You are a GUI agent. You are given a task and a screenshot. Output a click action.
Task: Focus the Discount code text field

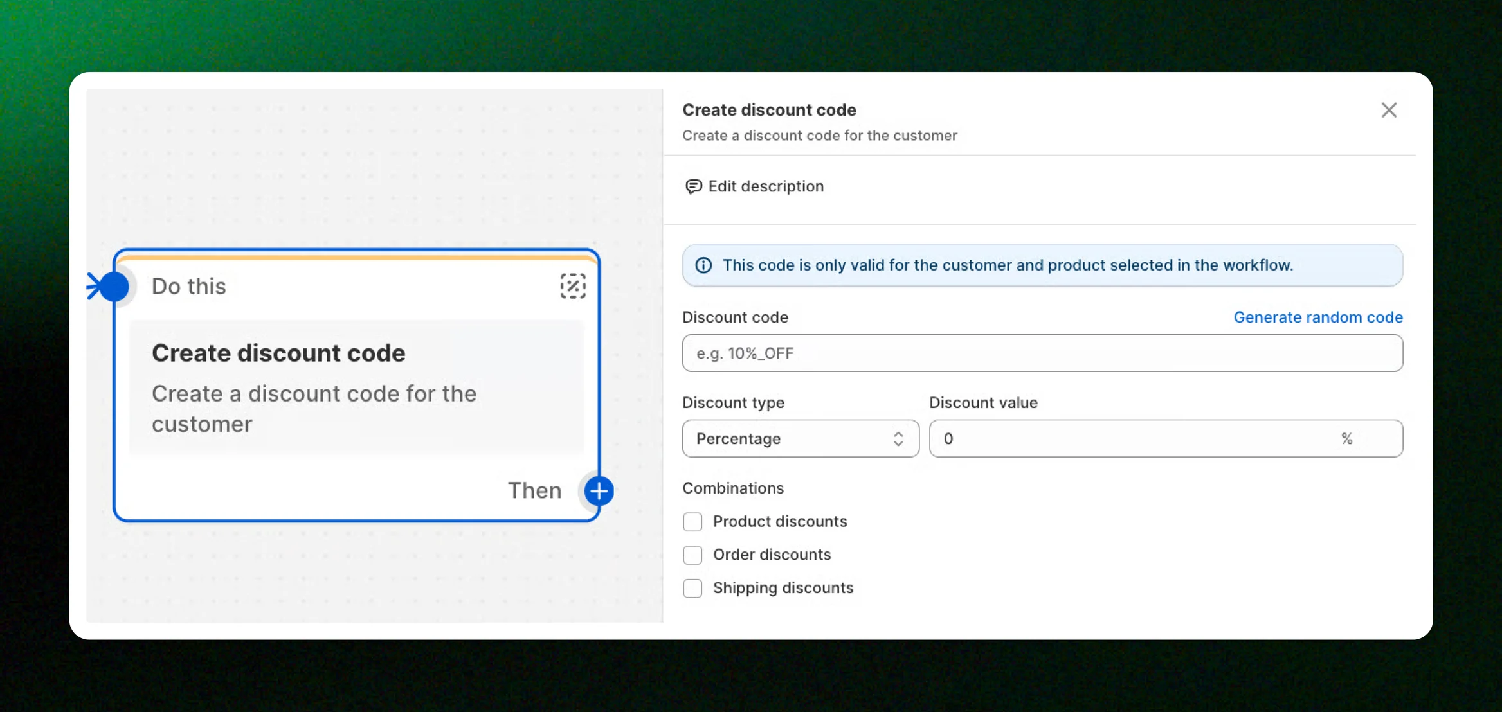1042,353
